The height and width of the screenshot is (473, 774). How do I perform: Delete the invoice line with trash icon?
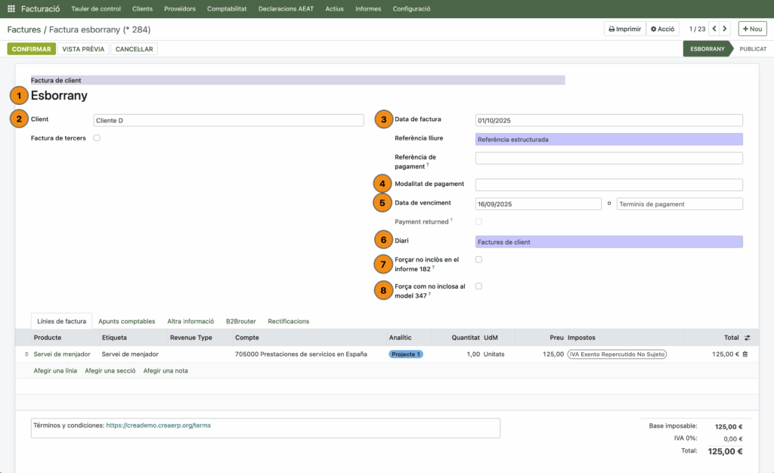tap(745, 354)
